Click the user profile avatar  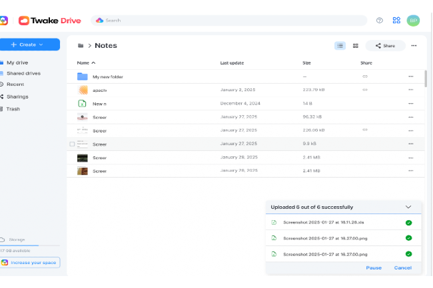413,21
